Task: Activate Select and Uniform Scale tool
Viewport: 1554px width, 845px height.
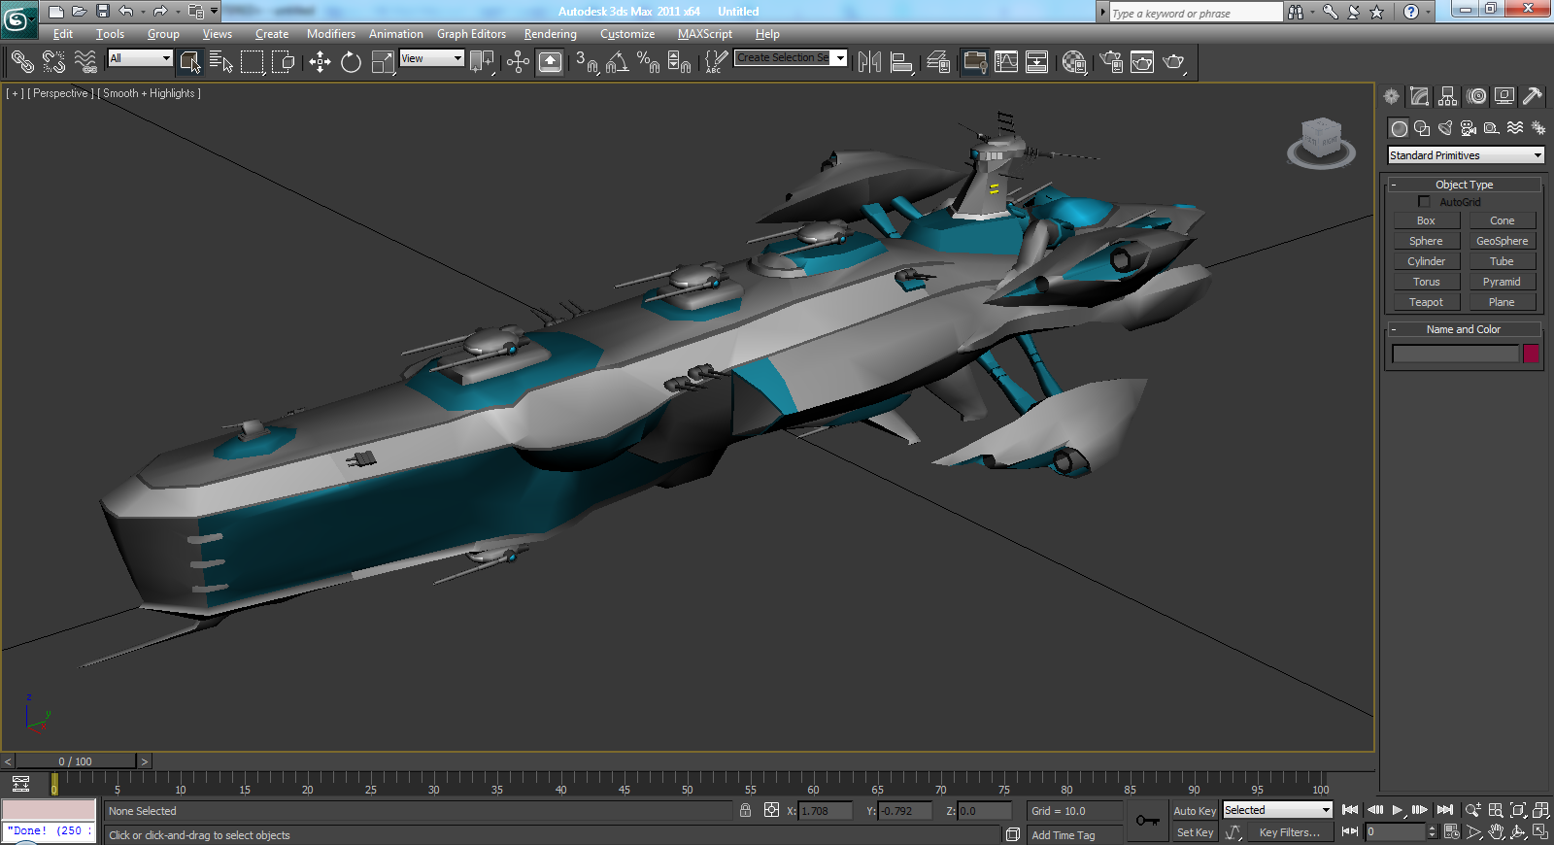Action: [383, 62]
